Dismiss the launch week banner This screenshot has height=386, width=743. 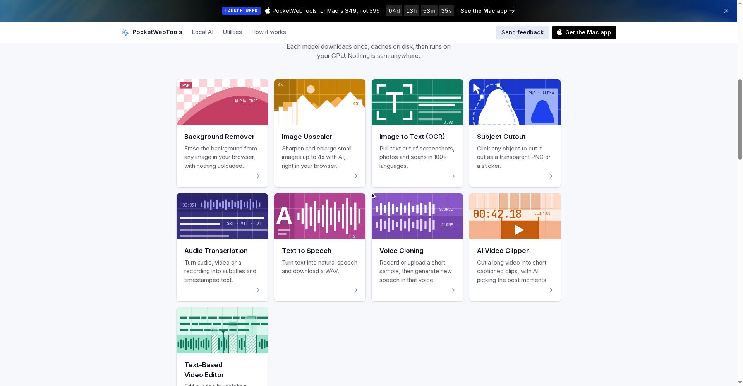click(x=726, y=11)
